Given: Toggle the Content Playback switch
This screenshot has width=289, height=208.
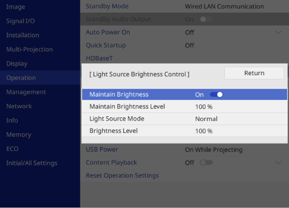Looking at the screenshot, I should point(207,163).
